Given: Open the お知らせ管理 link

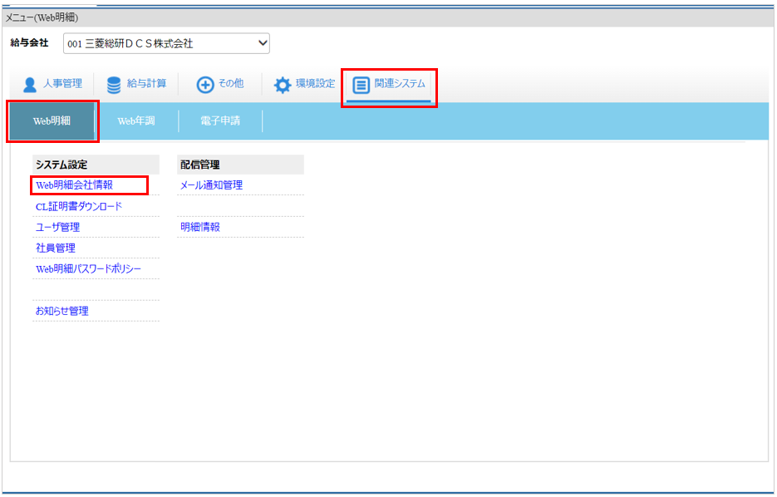Looking at the screenshot, I should pos(62,311).
